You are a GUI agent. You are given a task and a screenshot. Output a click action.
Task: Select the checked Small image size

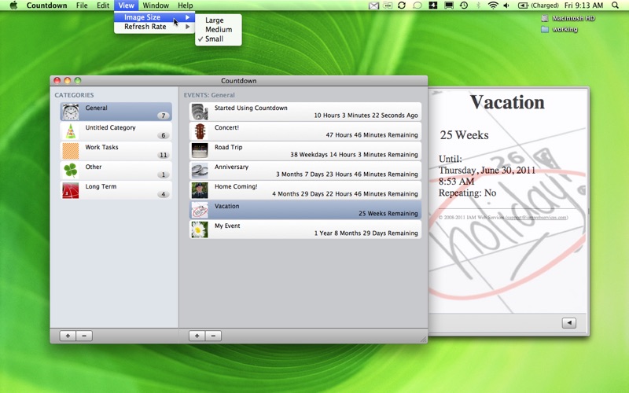(x=219, y=39)
